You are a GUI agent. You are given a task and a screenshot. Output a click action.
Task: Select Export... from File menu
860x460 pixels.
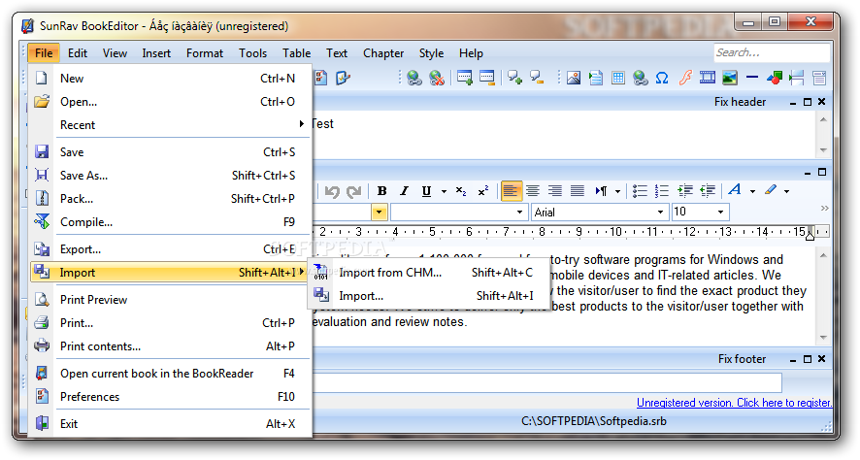172,249
